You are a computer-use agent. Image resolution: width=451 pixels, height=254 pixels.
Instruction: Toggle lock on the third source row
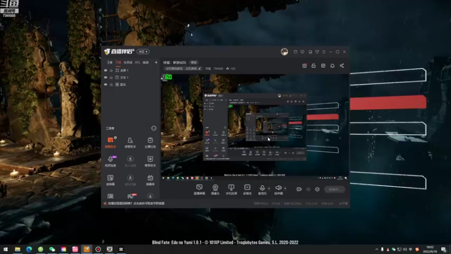[x=111, y=84]
